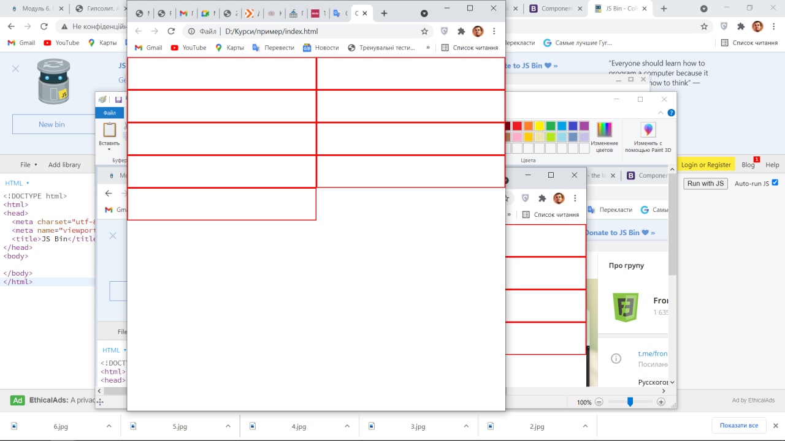Switch to Модуль 6 tab in background window
The image size is (785, 441).
[x=34, y=9]
